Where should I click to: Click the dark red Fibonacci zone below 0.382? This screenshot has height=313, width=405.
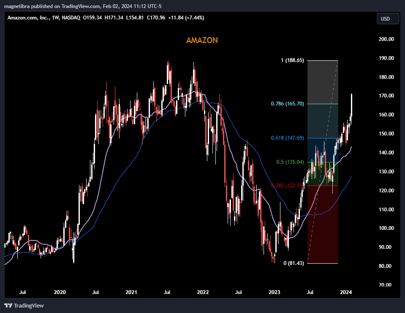(323, 224)
